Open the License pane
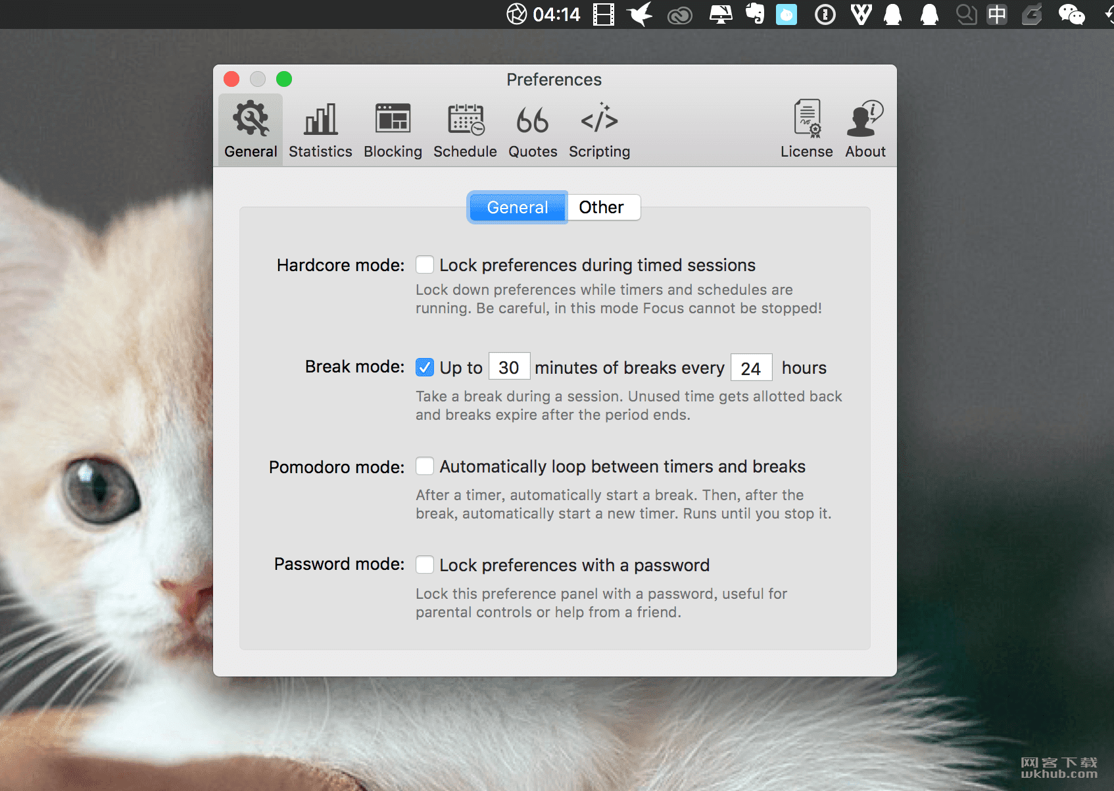Image resolution: width=1114 pixels, height=791 pixels. [x=807, y=130]
